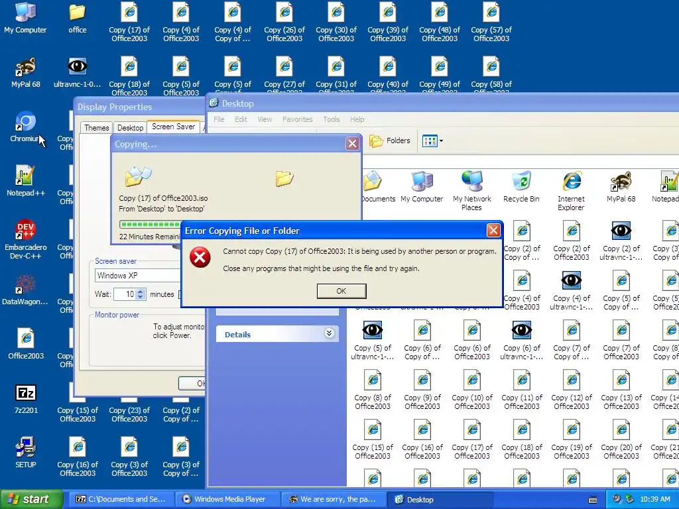The height and width of the screenshot is (509, 679).
Task: Click OK in the Error Copying dialog
Action: [341, 291]
